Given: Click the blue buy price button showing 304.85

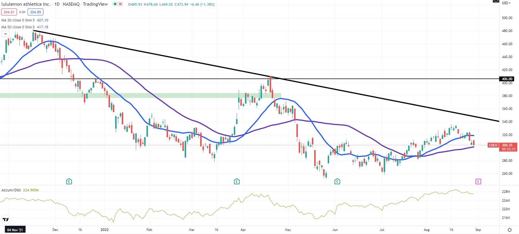Looking at the screenshot, I should point(35,12).
